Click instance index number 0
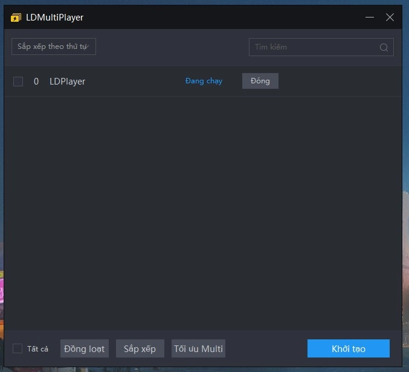 (36, 81)
